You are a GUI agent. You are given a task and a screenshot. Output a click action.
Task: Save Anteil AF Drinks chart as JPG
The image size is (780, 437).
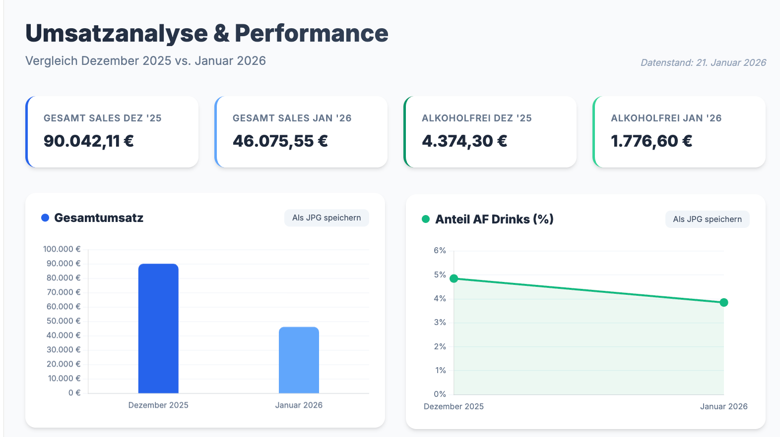coord(707,219)
